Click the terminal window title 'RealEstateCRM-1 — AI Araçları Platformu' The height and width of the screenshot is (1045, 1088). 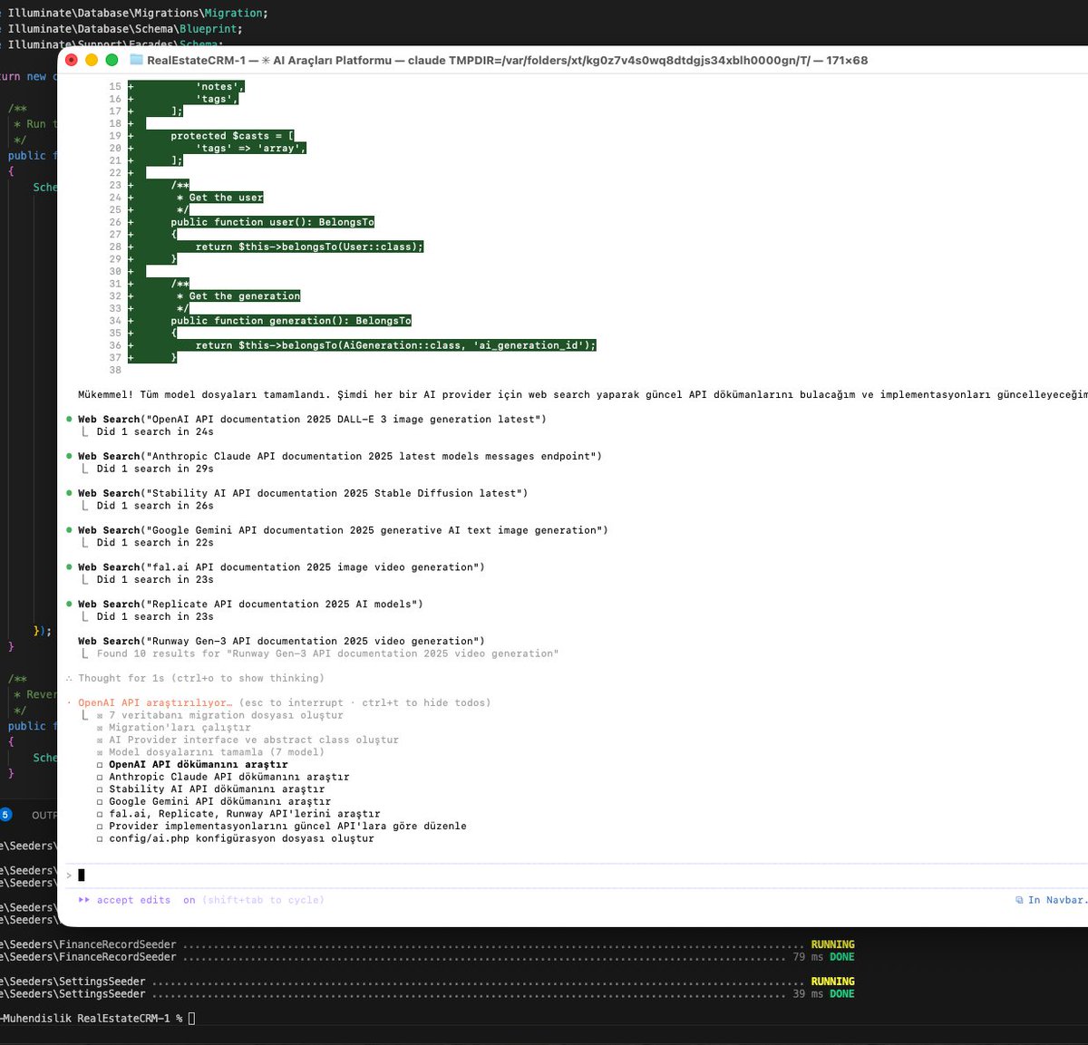coord(269,60)
